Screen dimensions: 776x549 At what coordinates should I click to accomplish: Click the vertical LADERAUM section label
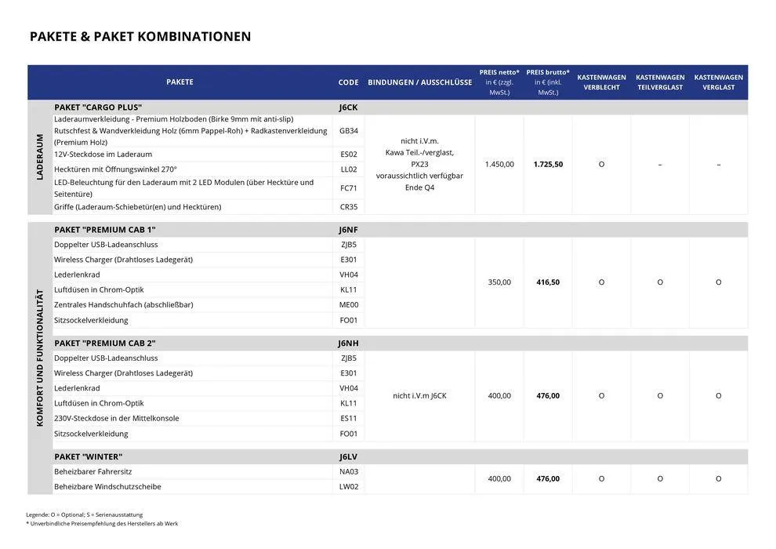(x=40, y=158)
